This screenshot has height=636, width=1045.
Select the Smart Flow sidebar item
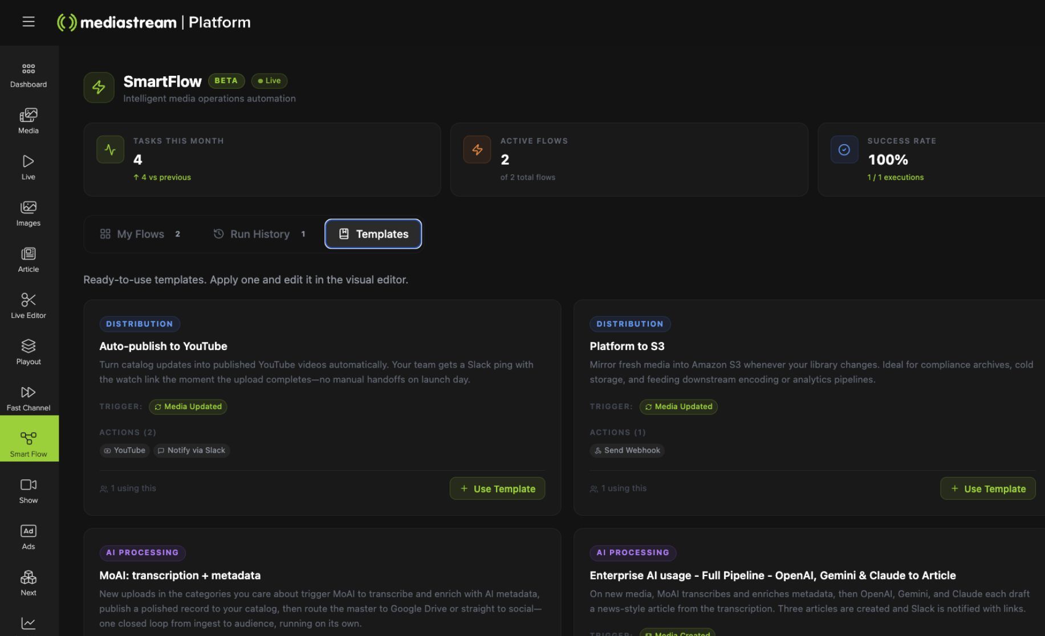click(29, 438)
